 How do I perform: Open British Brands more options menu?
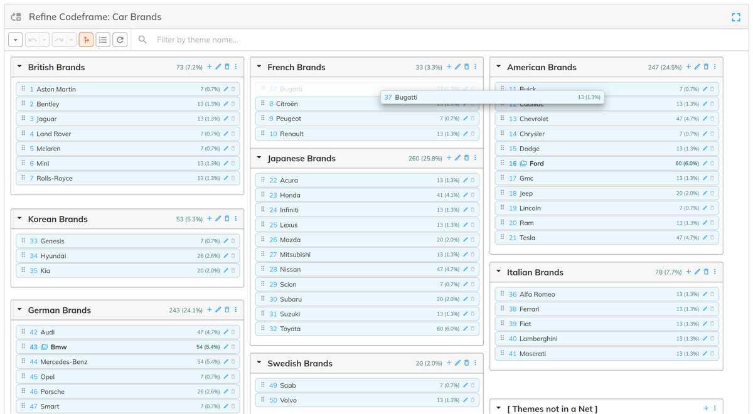point(236,66)
